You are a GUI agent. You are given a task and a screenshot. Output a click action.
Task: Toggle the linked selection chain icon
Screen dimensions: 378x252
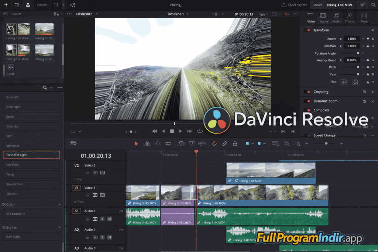(224, 144)
